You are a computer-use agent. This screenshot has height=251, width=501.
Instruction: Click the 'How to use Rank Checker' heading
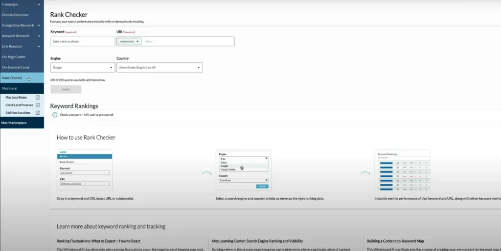pos(86,137)
